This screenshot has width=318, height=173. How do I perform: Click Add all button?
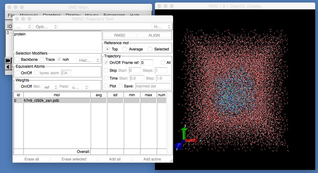[x=115, y=159]
